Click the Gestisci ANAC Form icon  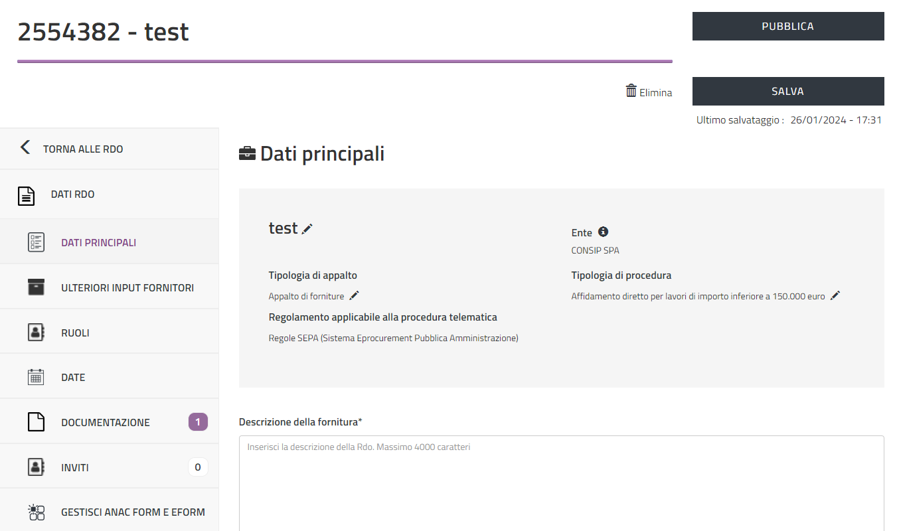click(x=36, y=512)
